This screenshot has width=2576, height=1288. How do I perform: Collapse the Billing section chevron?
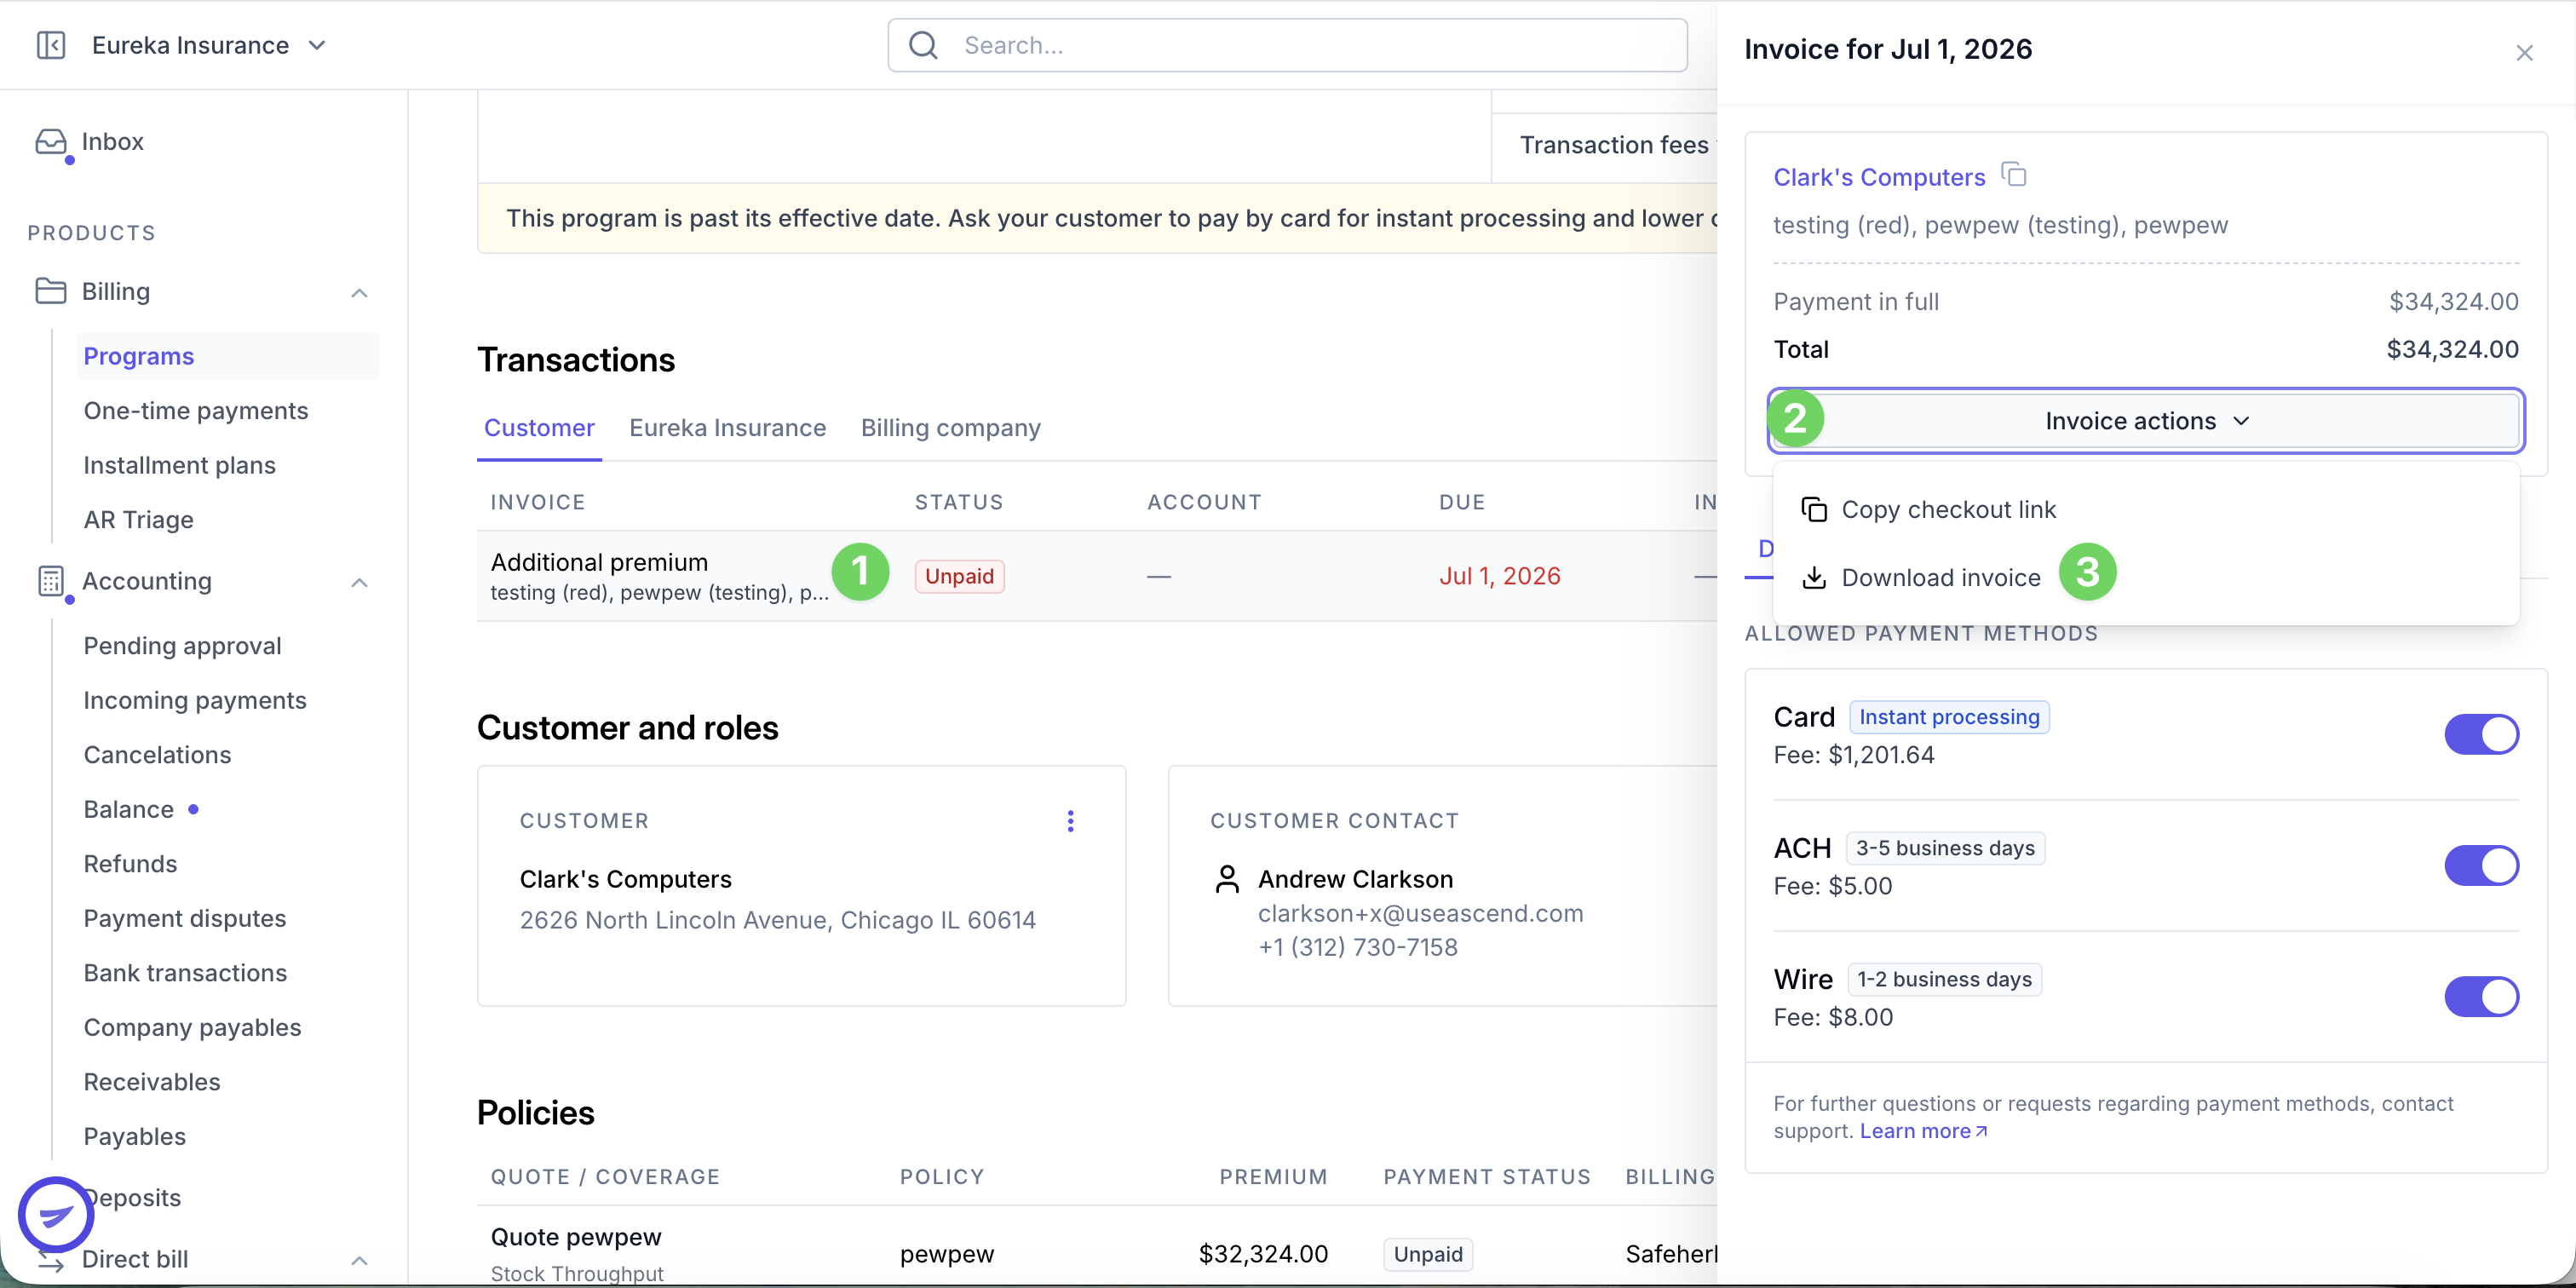[360, 293]
